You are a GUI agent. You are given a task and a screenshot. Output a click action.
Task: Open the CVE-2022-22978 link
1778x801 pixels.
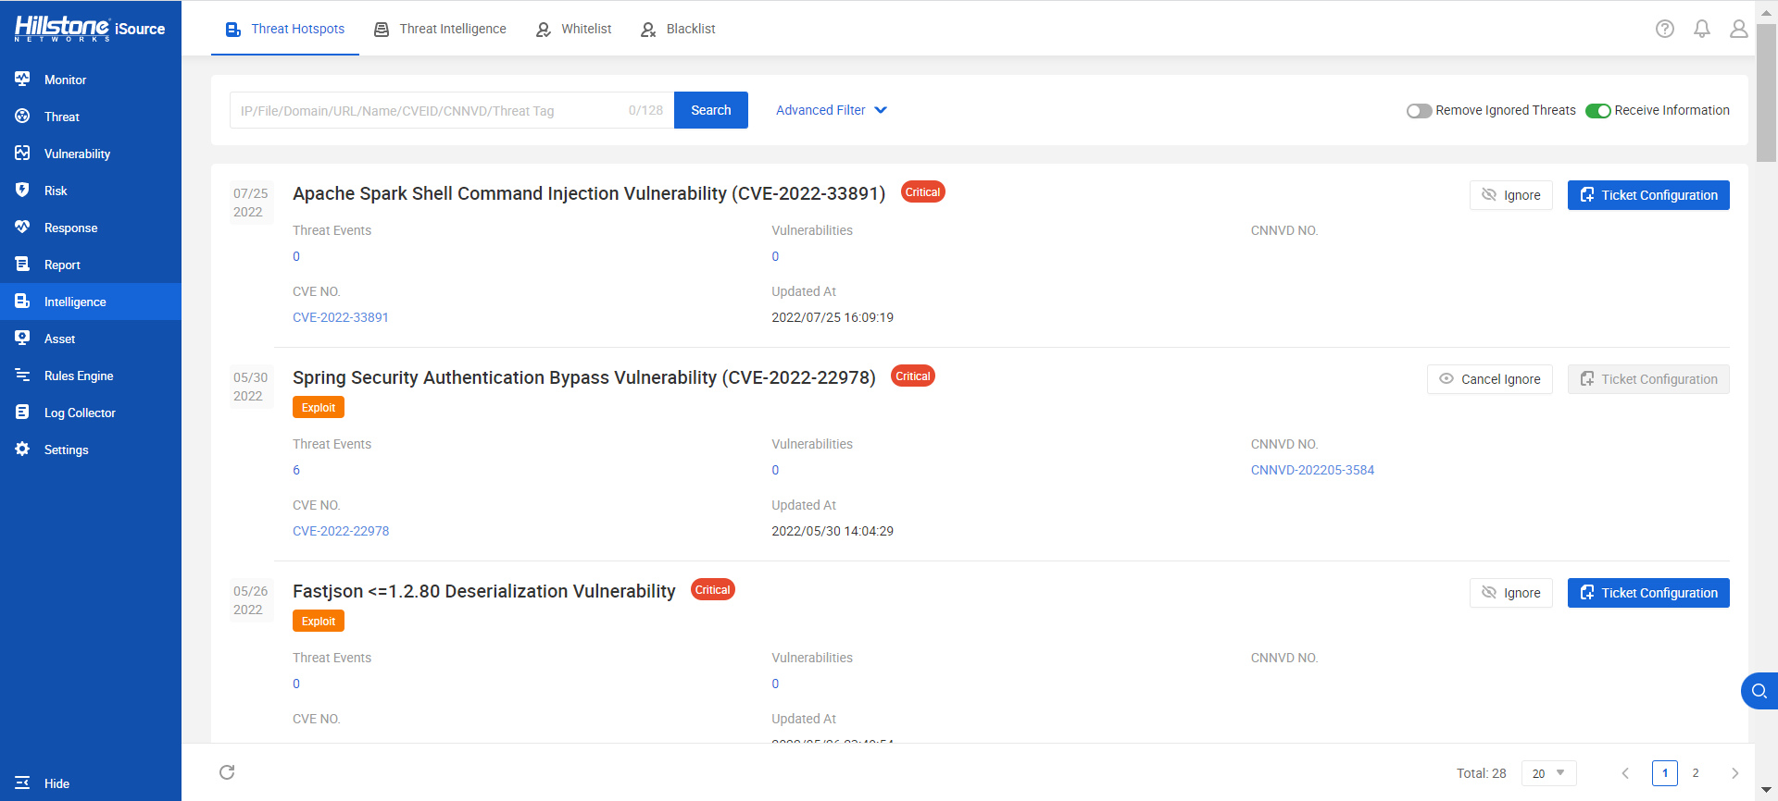pyautogui.click(x=341, y=531)
